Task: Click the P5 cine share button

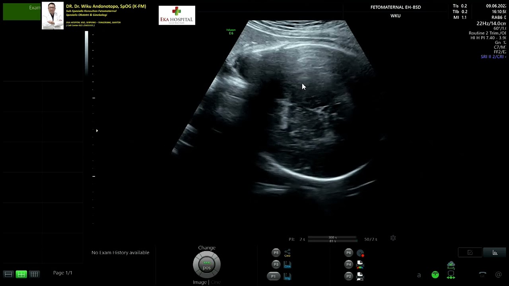Action: pyautogui.click(x=276, y=253)
